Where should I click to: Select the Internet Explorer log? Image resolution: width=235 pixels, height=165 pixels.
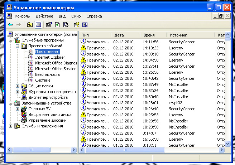point(50,57)
